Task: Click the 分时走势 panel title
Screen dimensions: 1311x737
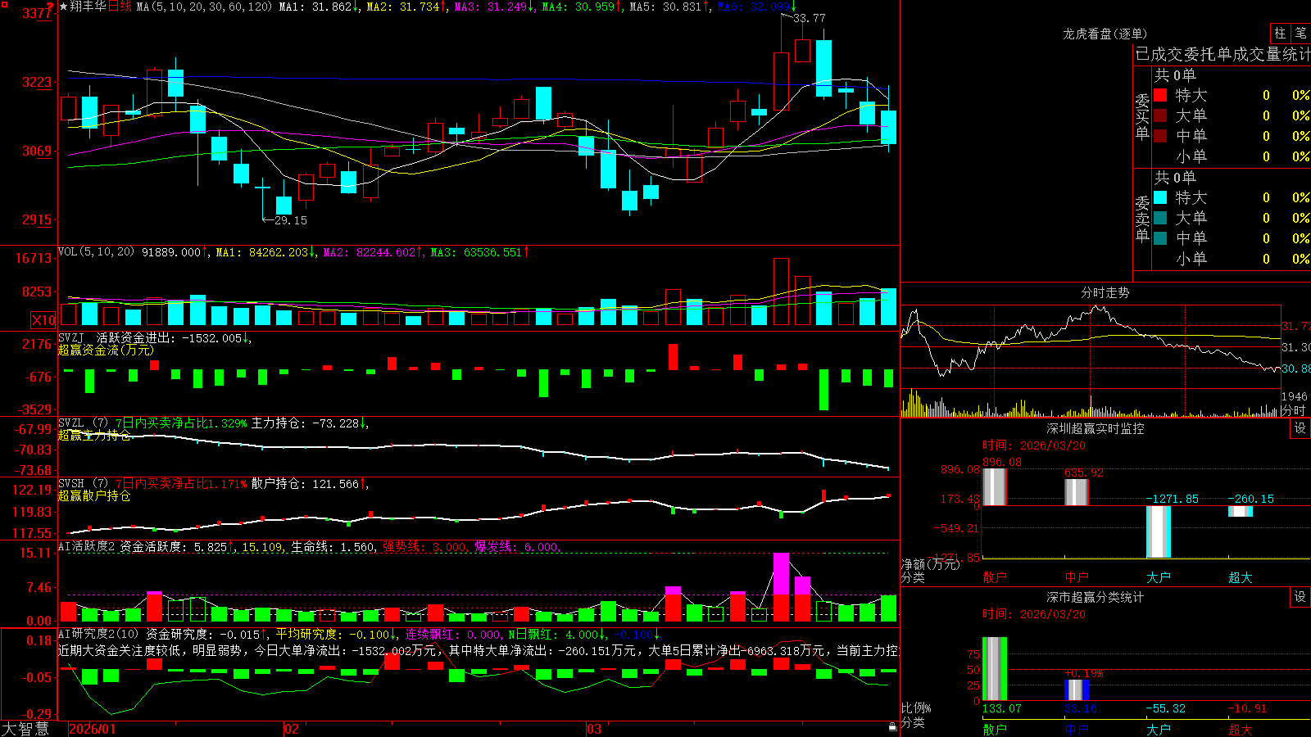Action: pos(1105,292)
